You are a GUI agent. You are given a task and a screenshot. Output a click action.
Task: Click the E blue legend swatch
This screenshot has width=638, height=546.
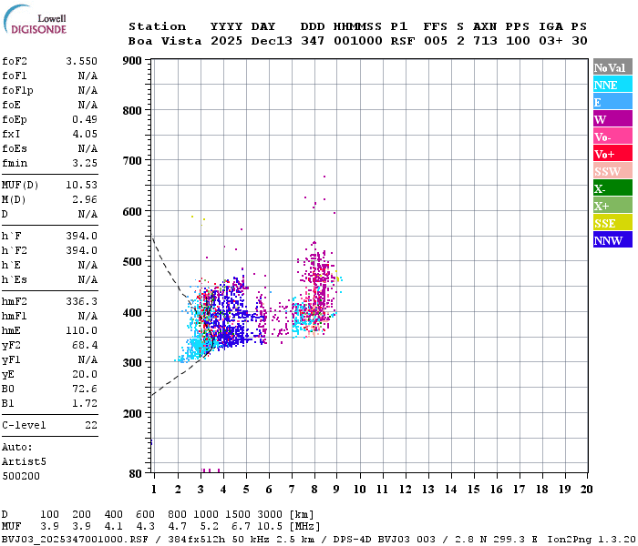pos(612,102)
